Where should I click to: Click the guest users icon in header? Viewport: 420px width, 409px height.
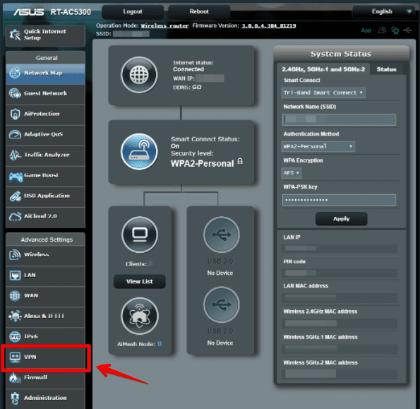(382, 30)
